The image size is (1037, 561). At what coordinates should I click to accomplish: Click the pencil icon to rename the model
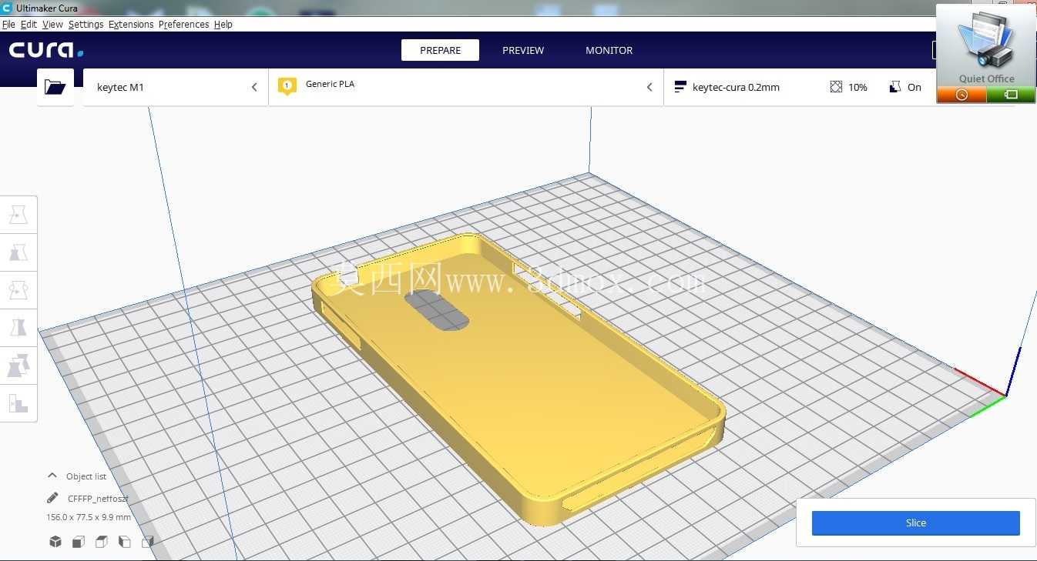click(x=52, y=498)
